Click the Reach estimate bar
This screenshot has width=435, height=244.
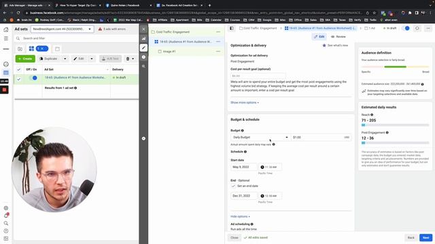pos(395,125)
